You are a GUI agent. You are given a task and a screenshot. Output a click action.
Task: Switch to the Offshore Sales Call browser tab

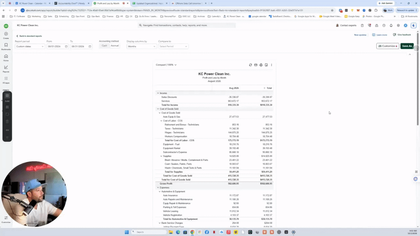pyautogui.click(x=189, y=3)
